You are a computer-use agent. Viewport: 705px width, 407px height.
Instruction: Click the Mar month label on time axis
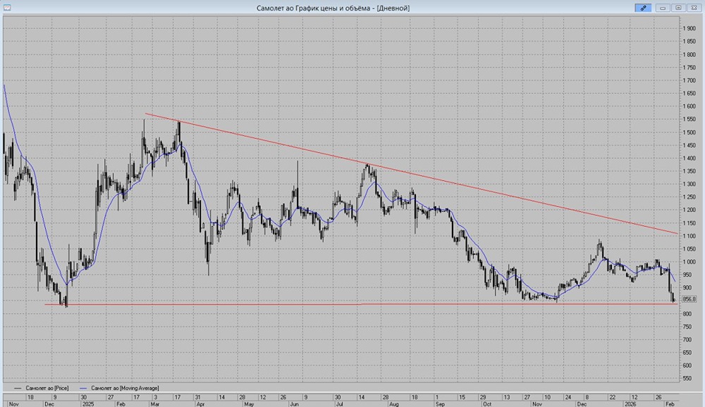(x=154, y=405)
